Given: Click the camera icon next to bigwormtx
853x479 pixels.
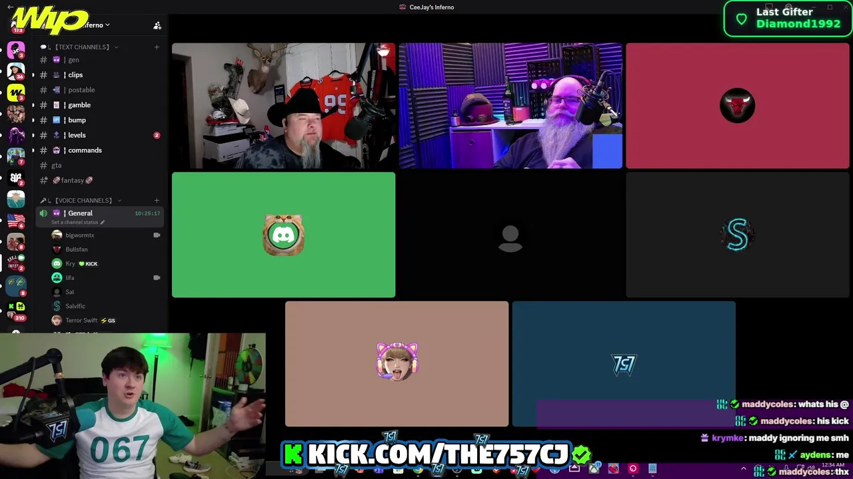Looking at the screenshot, I should pyautogui.click(x=157, y=235).
